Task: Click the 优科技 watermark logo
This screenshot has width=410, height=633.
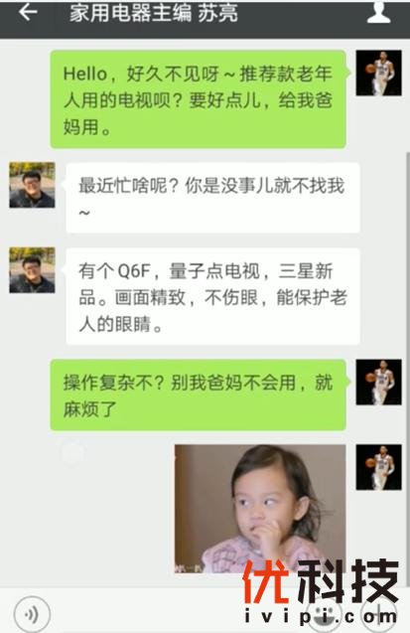Action: 321,581
